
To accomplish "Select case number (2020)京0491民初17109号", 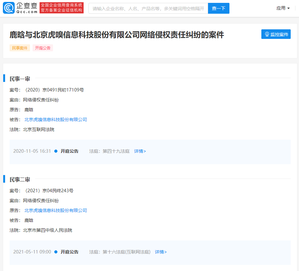I will [x=54, y=90].
